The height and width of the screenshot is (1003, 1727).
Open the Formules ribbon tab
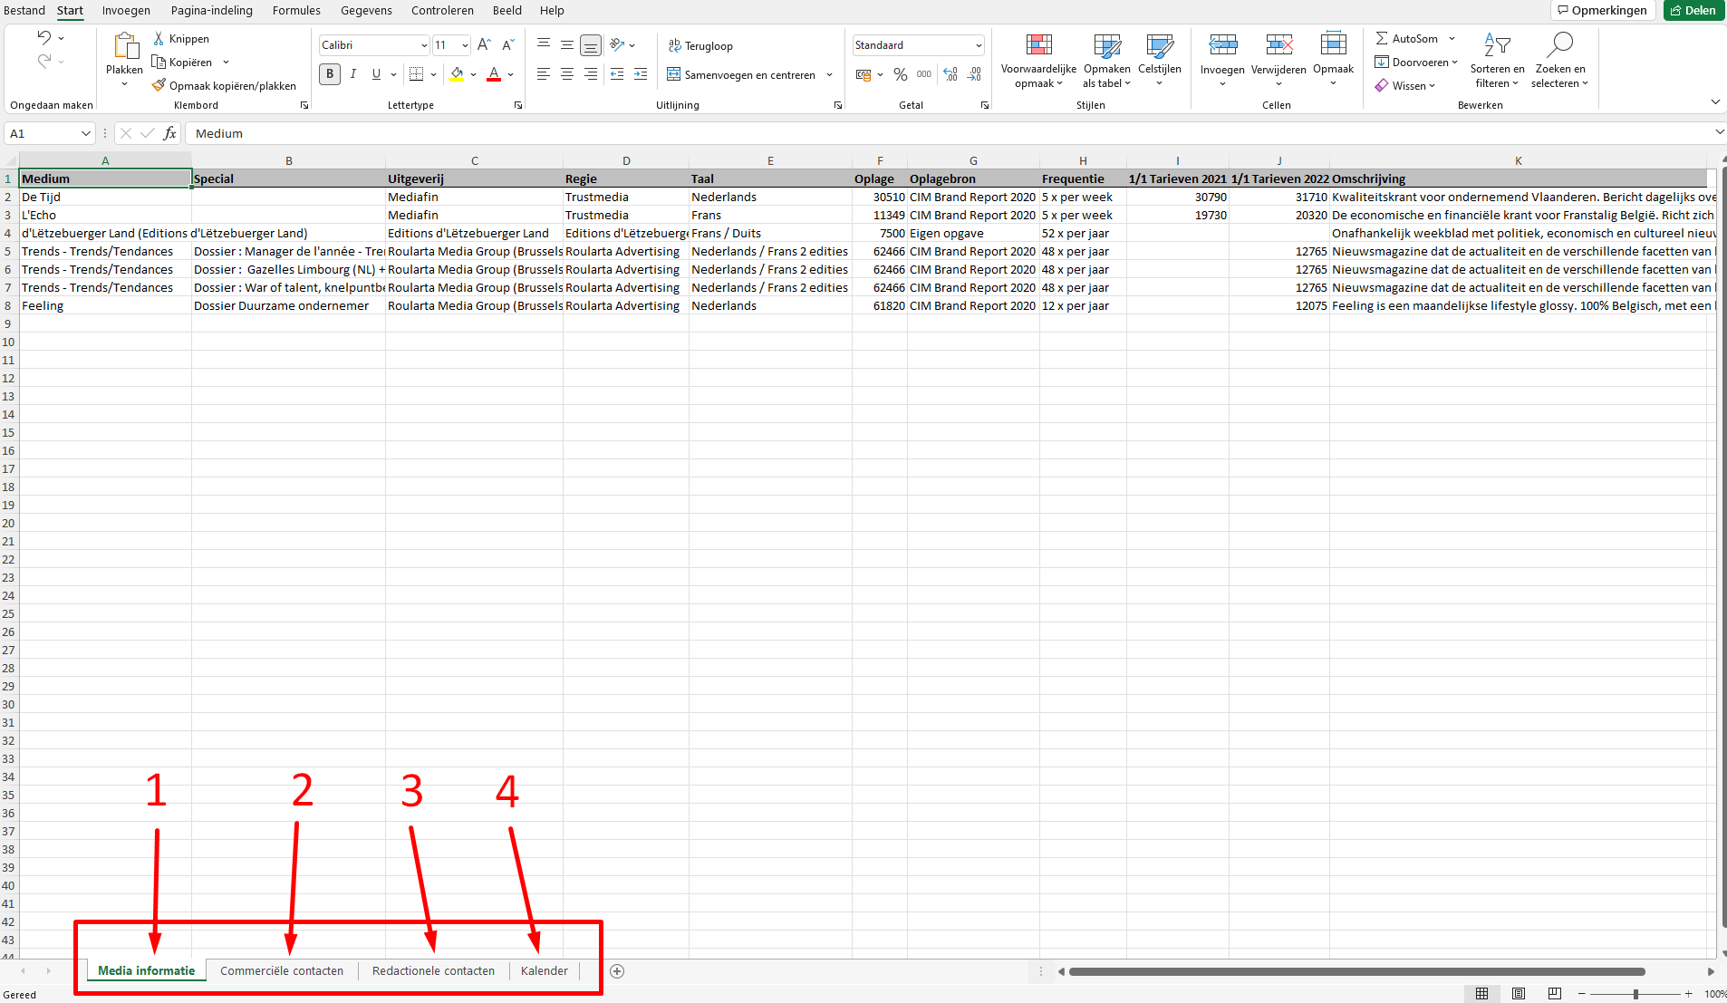click(x=296, y=11)
